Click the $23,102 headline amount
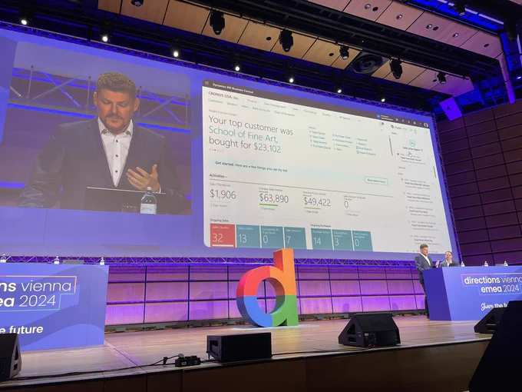Screen dimensions: 522x392 [x=267, y=147]
